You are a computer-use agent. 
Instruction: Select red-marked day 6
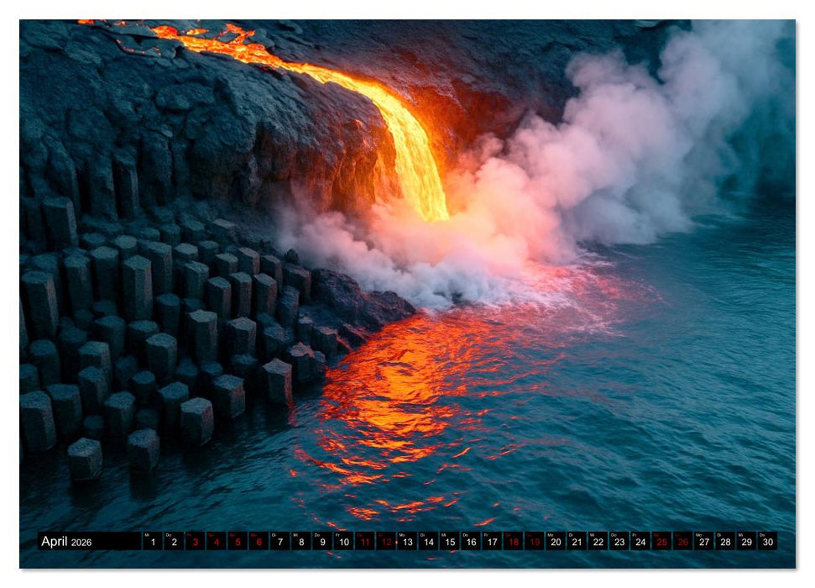259,542
